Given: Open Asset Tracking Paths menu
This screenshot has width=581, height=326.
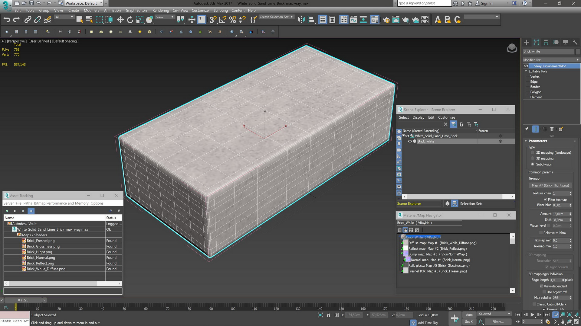Looking at the screenshot, I should coord(28,203).
